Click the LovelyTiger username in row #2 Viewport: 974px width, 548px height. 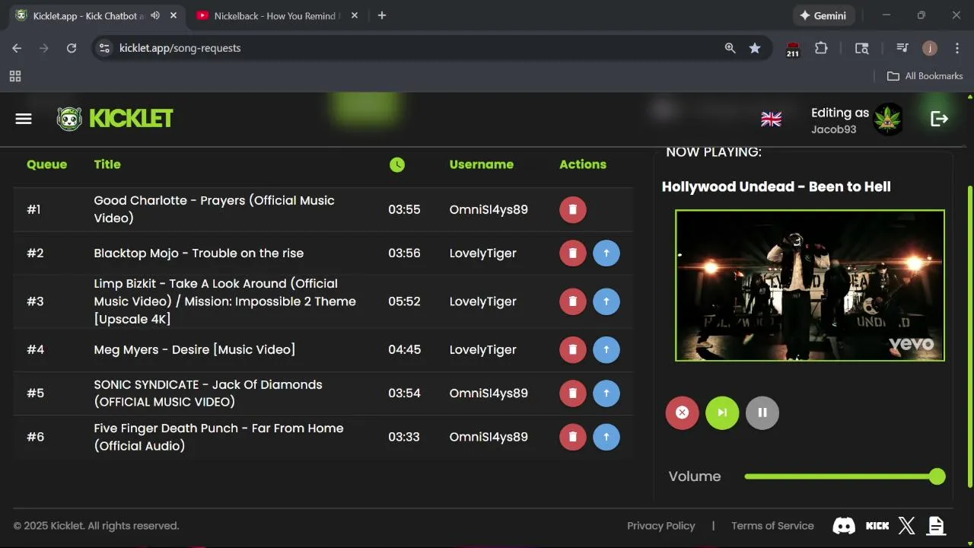coord(482,253)
